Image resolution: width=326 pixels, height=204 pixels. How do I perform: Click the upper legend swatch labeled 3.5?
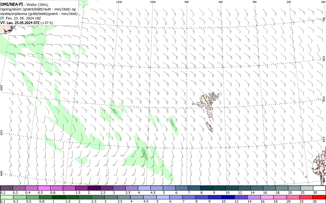(132, 188)
